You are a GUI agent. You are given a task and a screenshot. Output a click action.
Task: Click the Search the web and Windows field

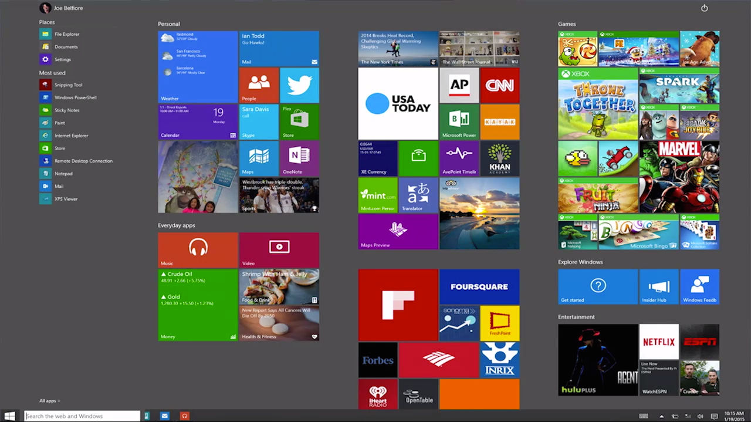pyautogui.click(x=81, y=416)
